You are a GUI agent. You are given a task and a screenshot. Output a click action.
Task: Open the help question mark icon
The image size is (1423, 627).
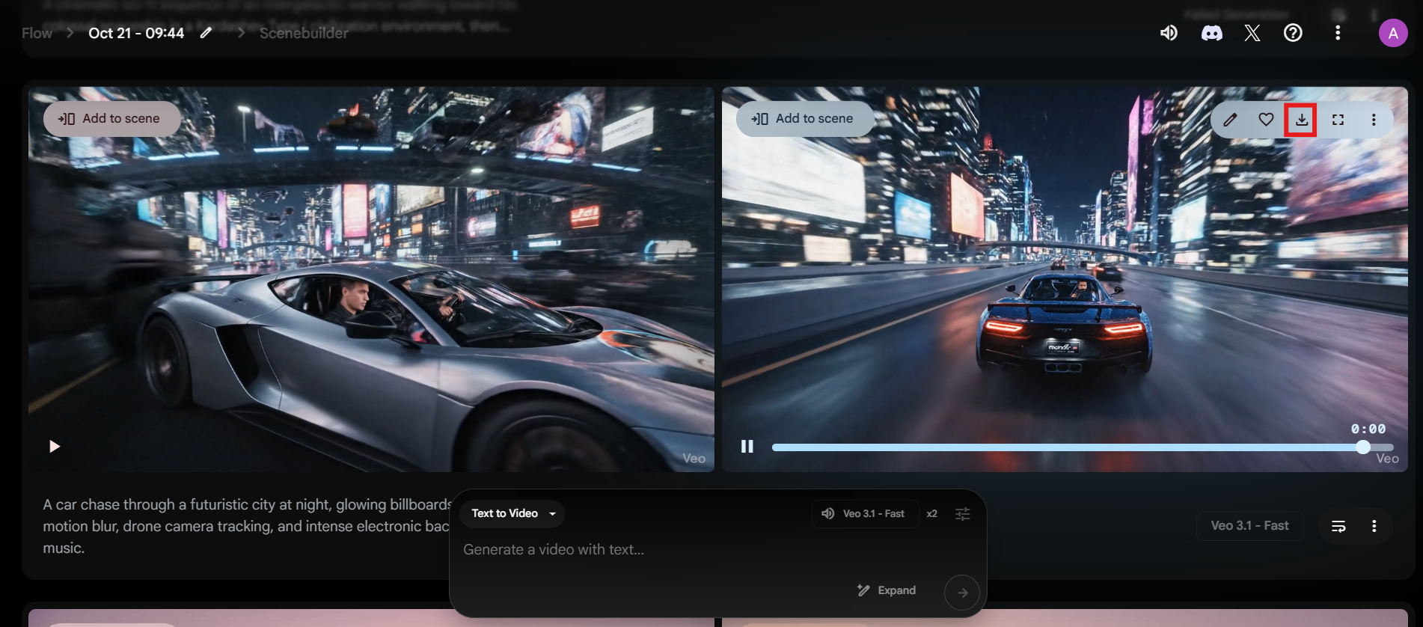point(1293,33)
